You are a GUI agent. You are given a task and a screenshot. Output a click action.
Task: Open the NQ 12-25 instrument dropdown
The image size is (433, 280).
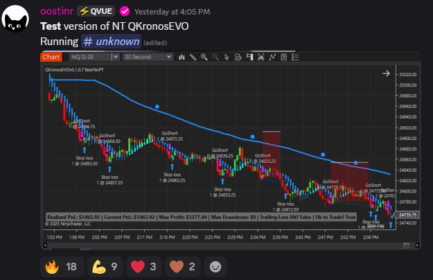92,58
